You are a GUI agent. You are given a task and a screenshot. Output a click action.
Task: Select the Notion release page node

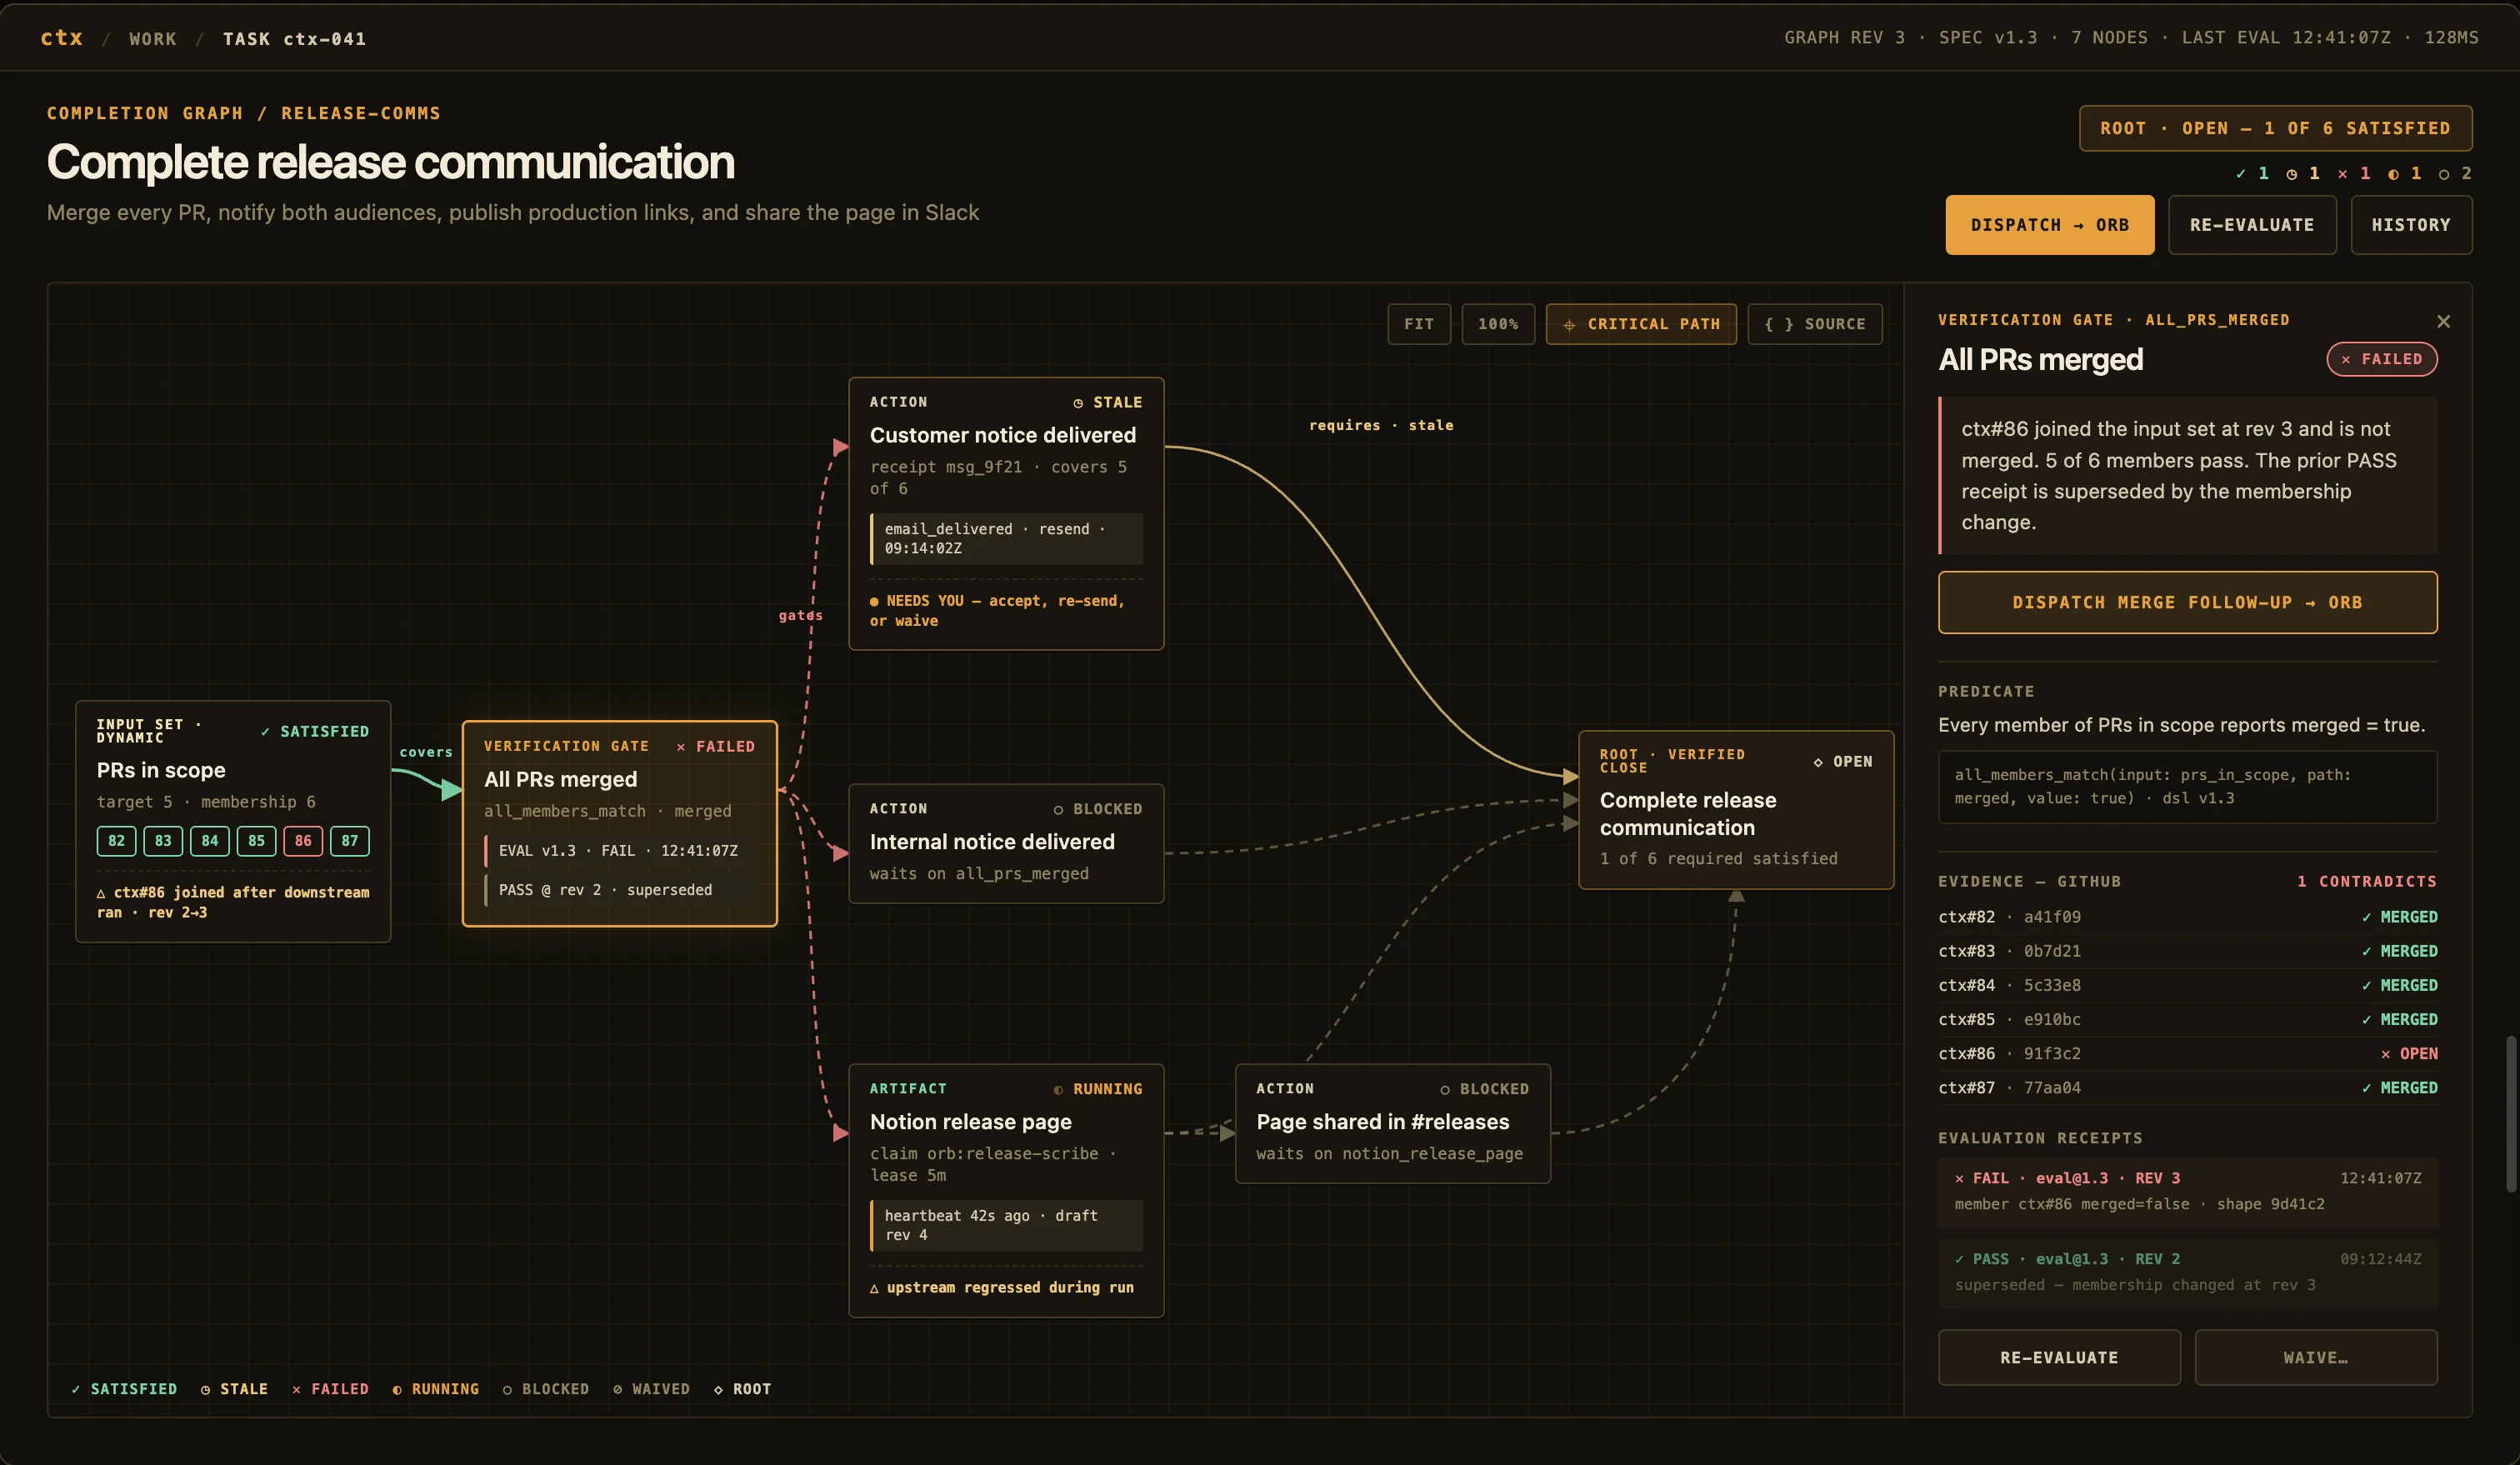(x=1006, y=1190)
